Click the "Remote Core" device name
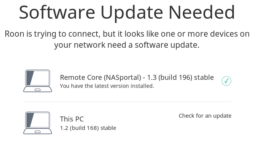Image resolution: width=257 pixels, height=144 pixels. 81,78
